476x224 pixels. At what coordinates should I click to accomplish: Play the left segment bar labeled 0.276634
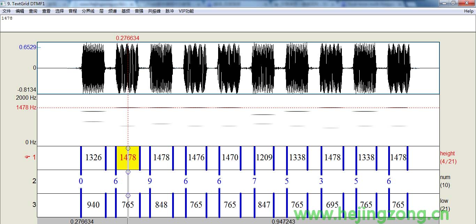coord(82,221)
